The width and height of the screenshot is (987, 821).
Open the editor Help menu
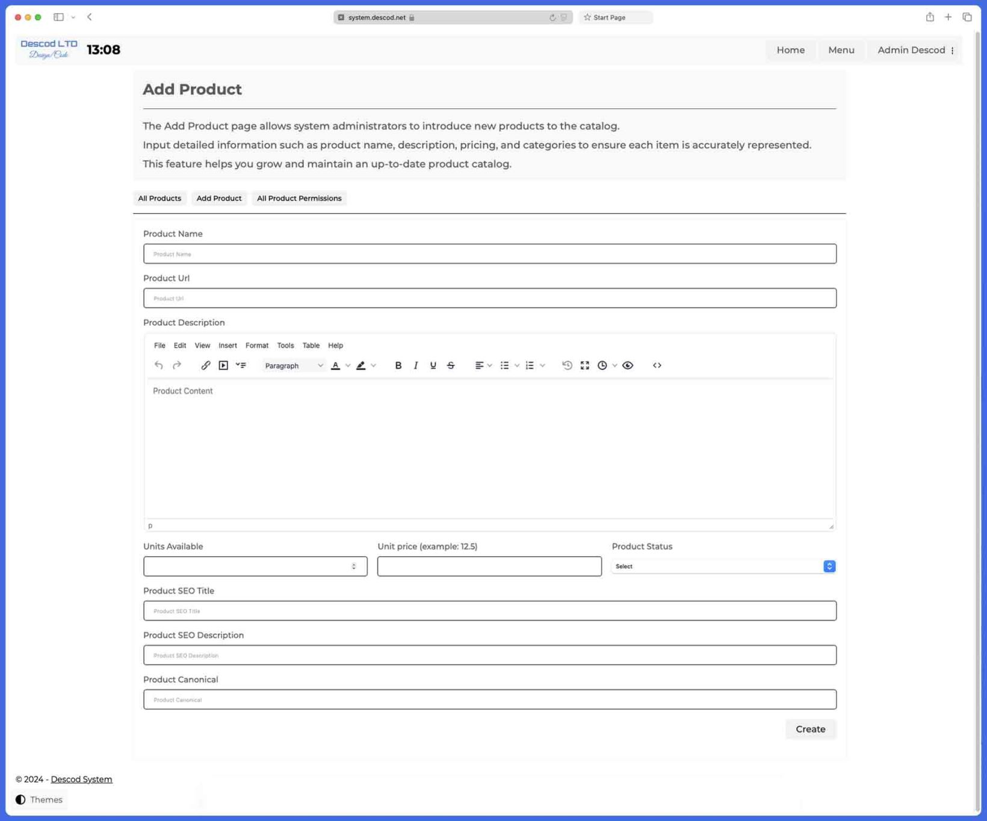click(x=335, y=345)
